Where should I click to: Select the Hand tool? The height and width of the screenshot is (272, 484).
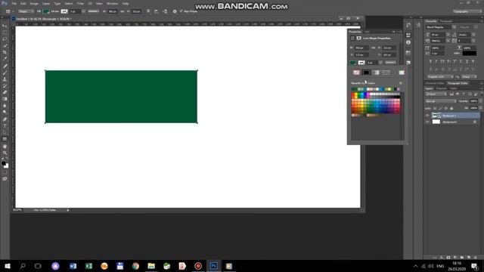tap(5, 146)
